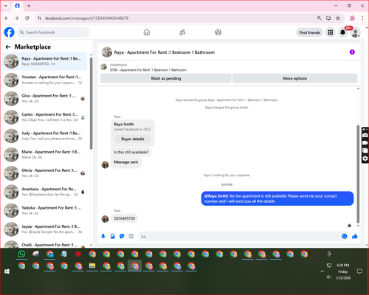Open the Facebook Home icon
Screen dimensions: 369x295
click(x=147, y=32)
